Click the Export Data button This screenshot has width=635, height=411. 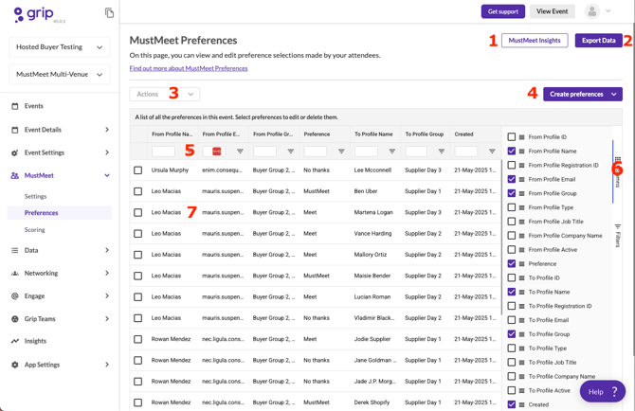tap(598, 41)
